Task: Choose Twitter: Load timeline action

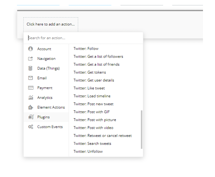Action: (x=92, y=96)
